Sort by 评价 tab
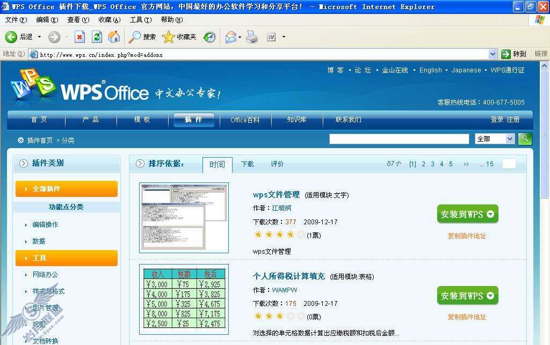 [277, 164]
